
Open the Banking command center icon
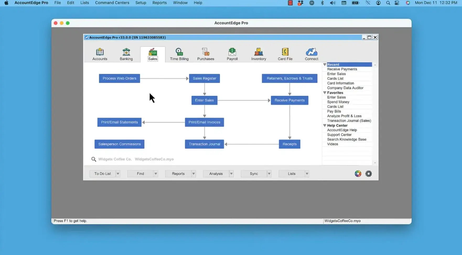(x=126, y=52)
